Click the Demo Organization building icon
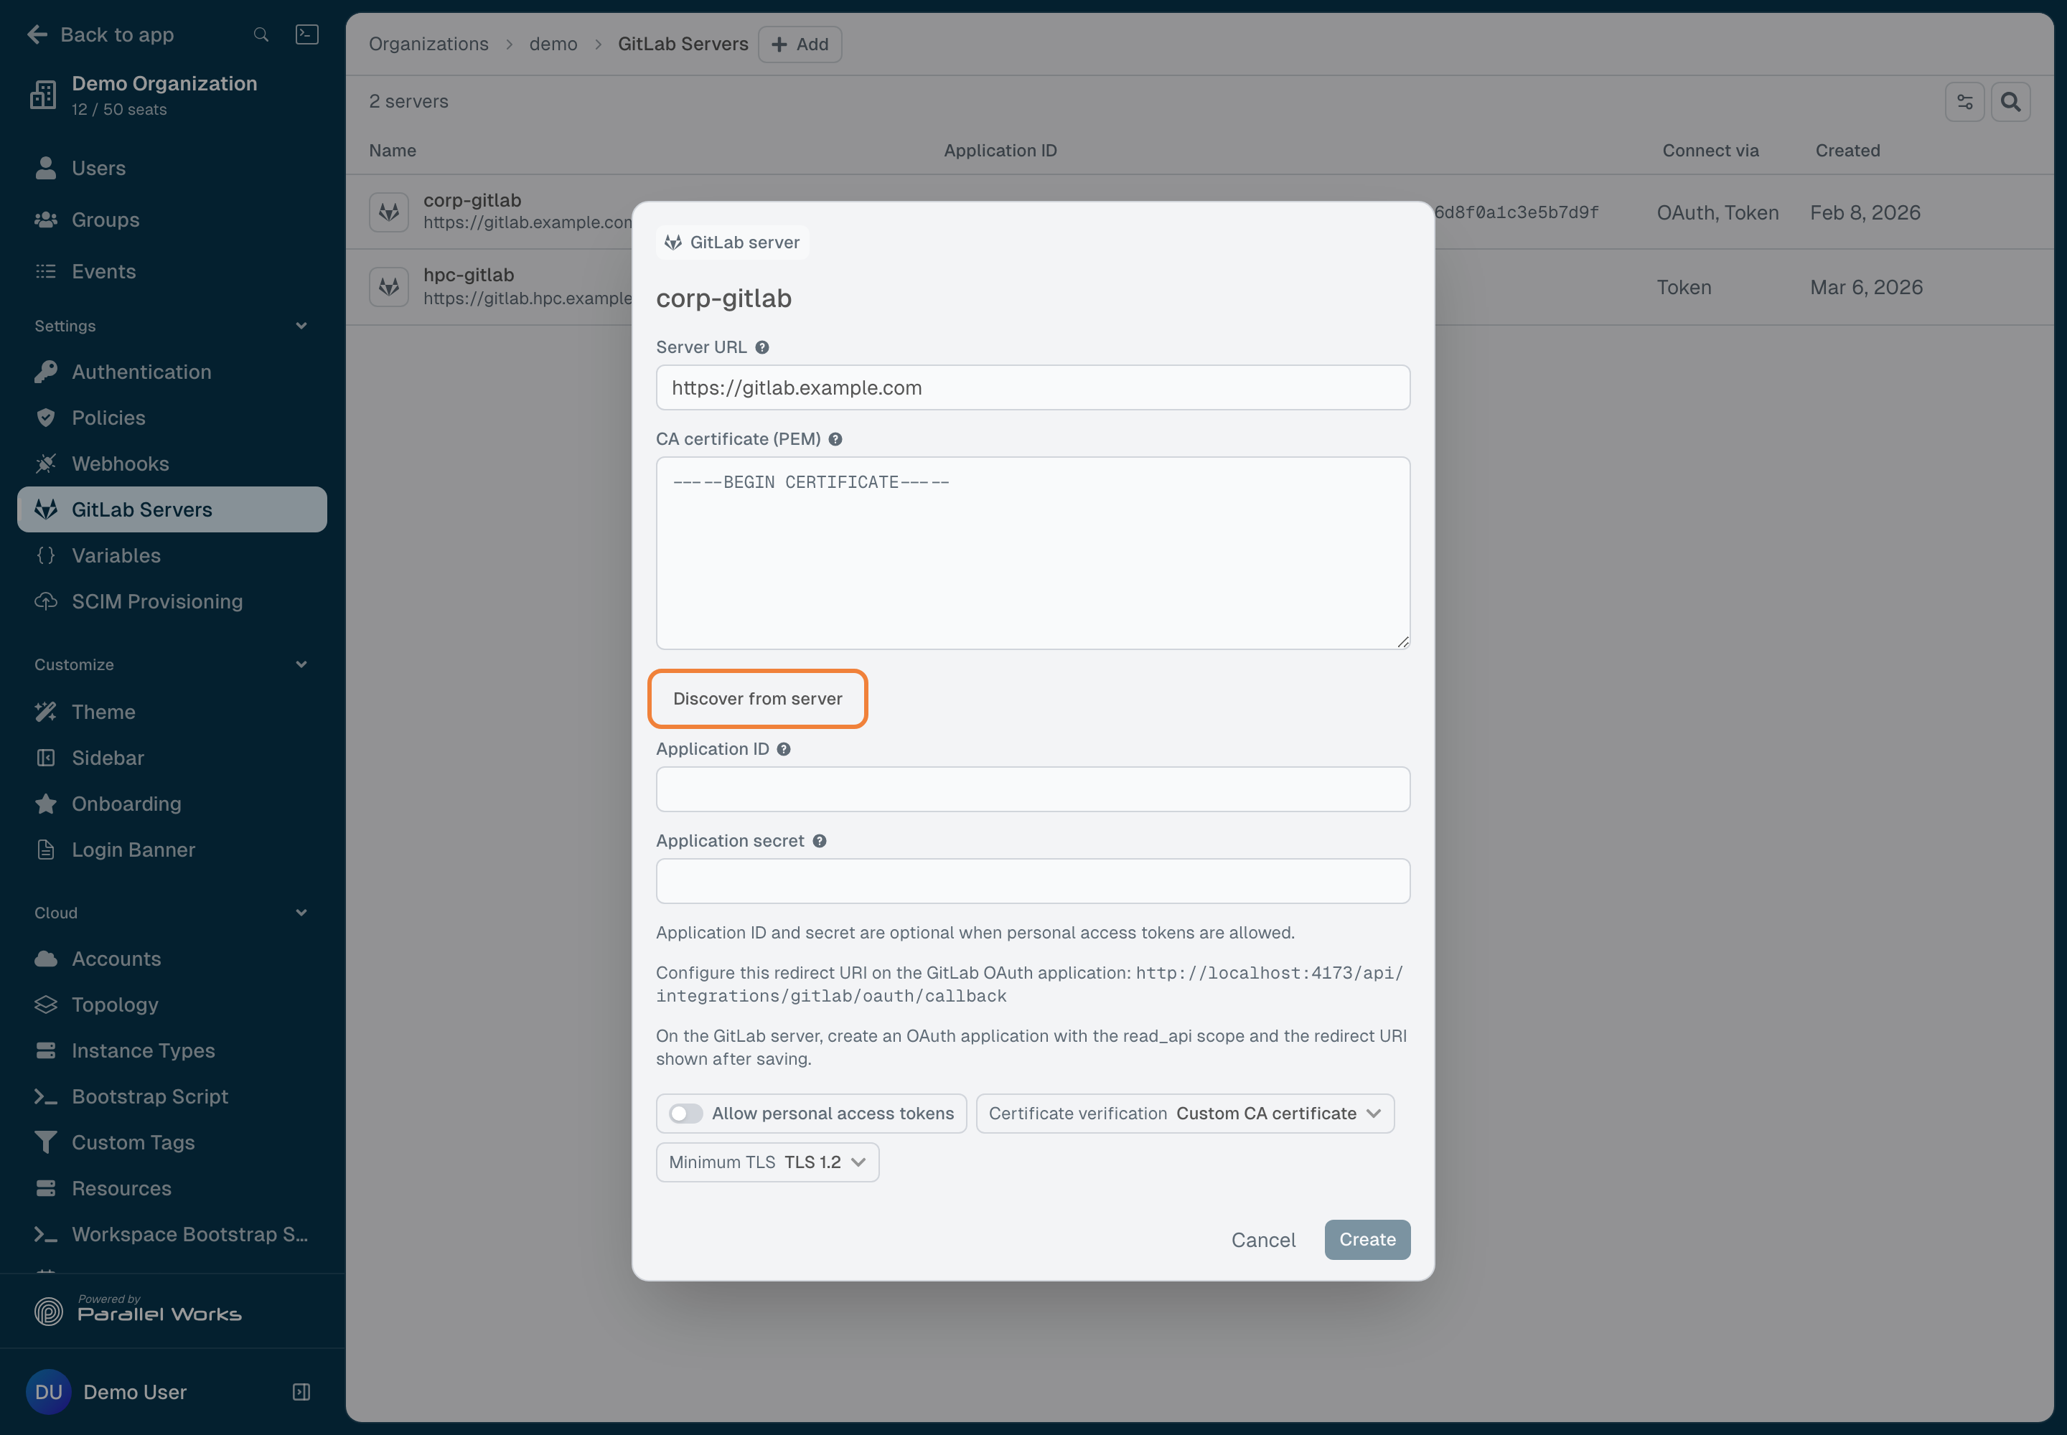The height and width of the screenshot is (1435, 2067). [43, 95]
